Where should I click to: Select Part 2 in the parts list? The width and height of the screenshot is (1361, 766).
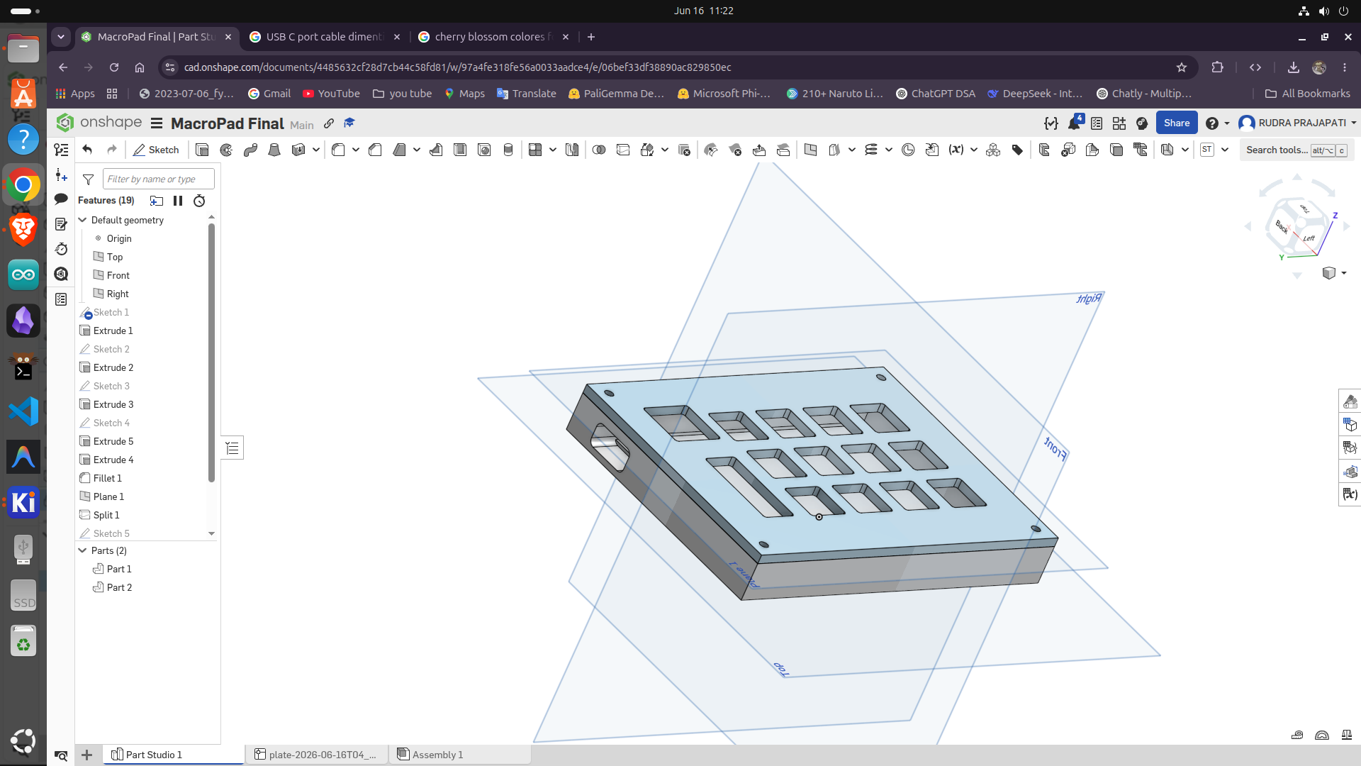119,587
